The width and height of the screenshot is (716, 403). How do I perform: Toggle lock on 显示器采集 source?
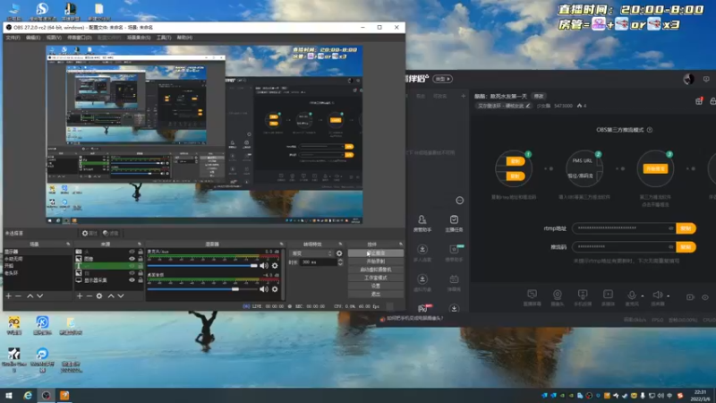click(141, 280)
